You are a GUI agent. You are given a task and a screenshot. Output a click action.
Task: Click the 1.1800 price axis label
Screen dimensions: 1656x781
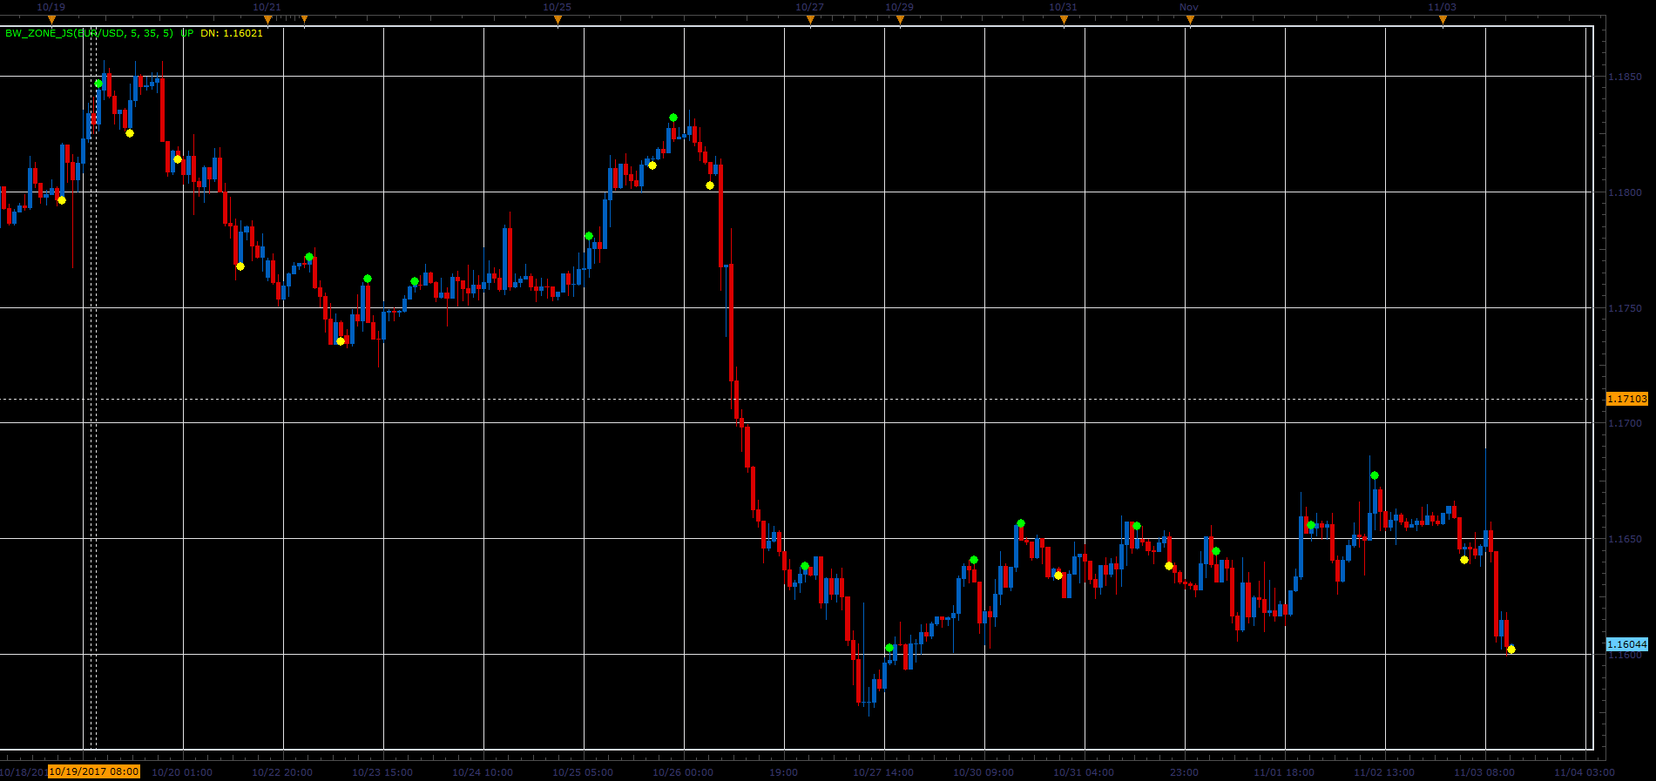(1626, 192)
